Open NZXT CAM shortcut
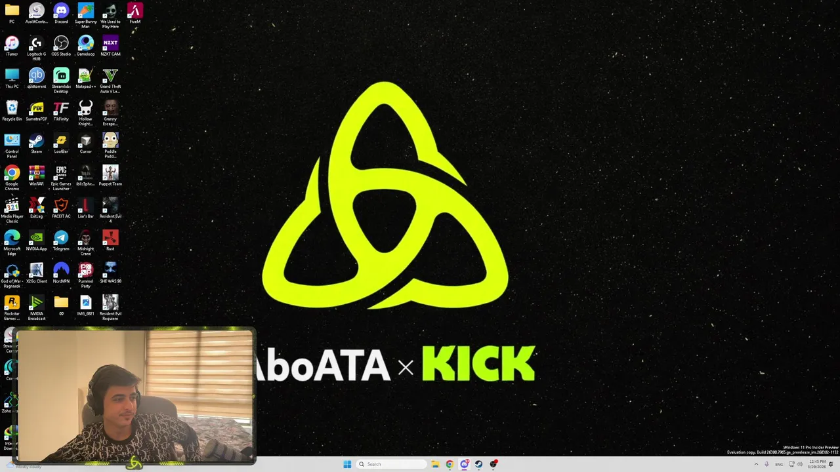Image resolution: width=840 pixels, height=472 pixels. [x=110, y=46]
